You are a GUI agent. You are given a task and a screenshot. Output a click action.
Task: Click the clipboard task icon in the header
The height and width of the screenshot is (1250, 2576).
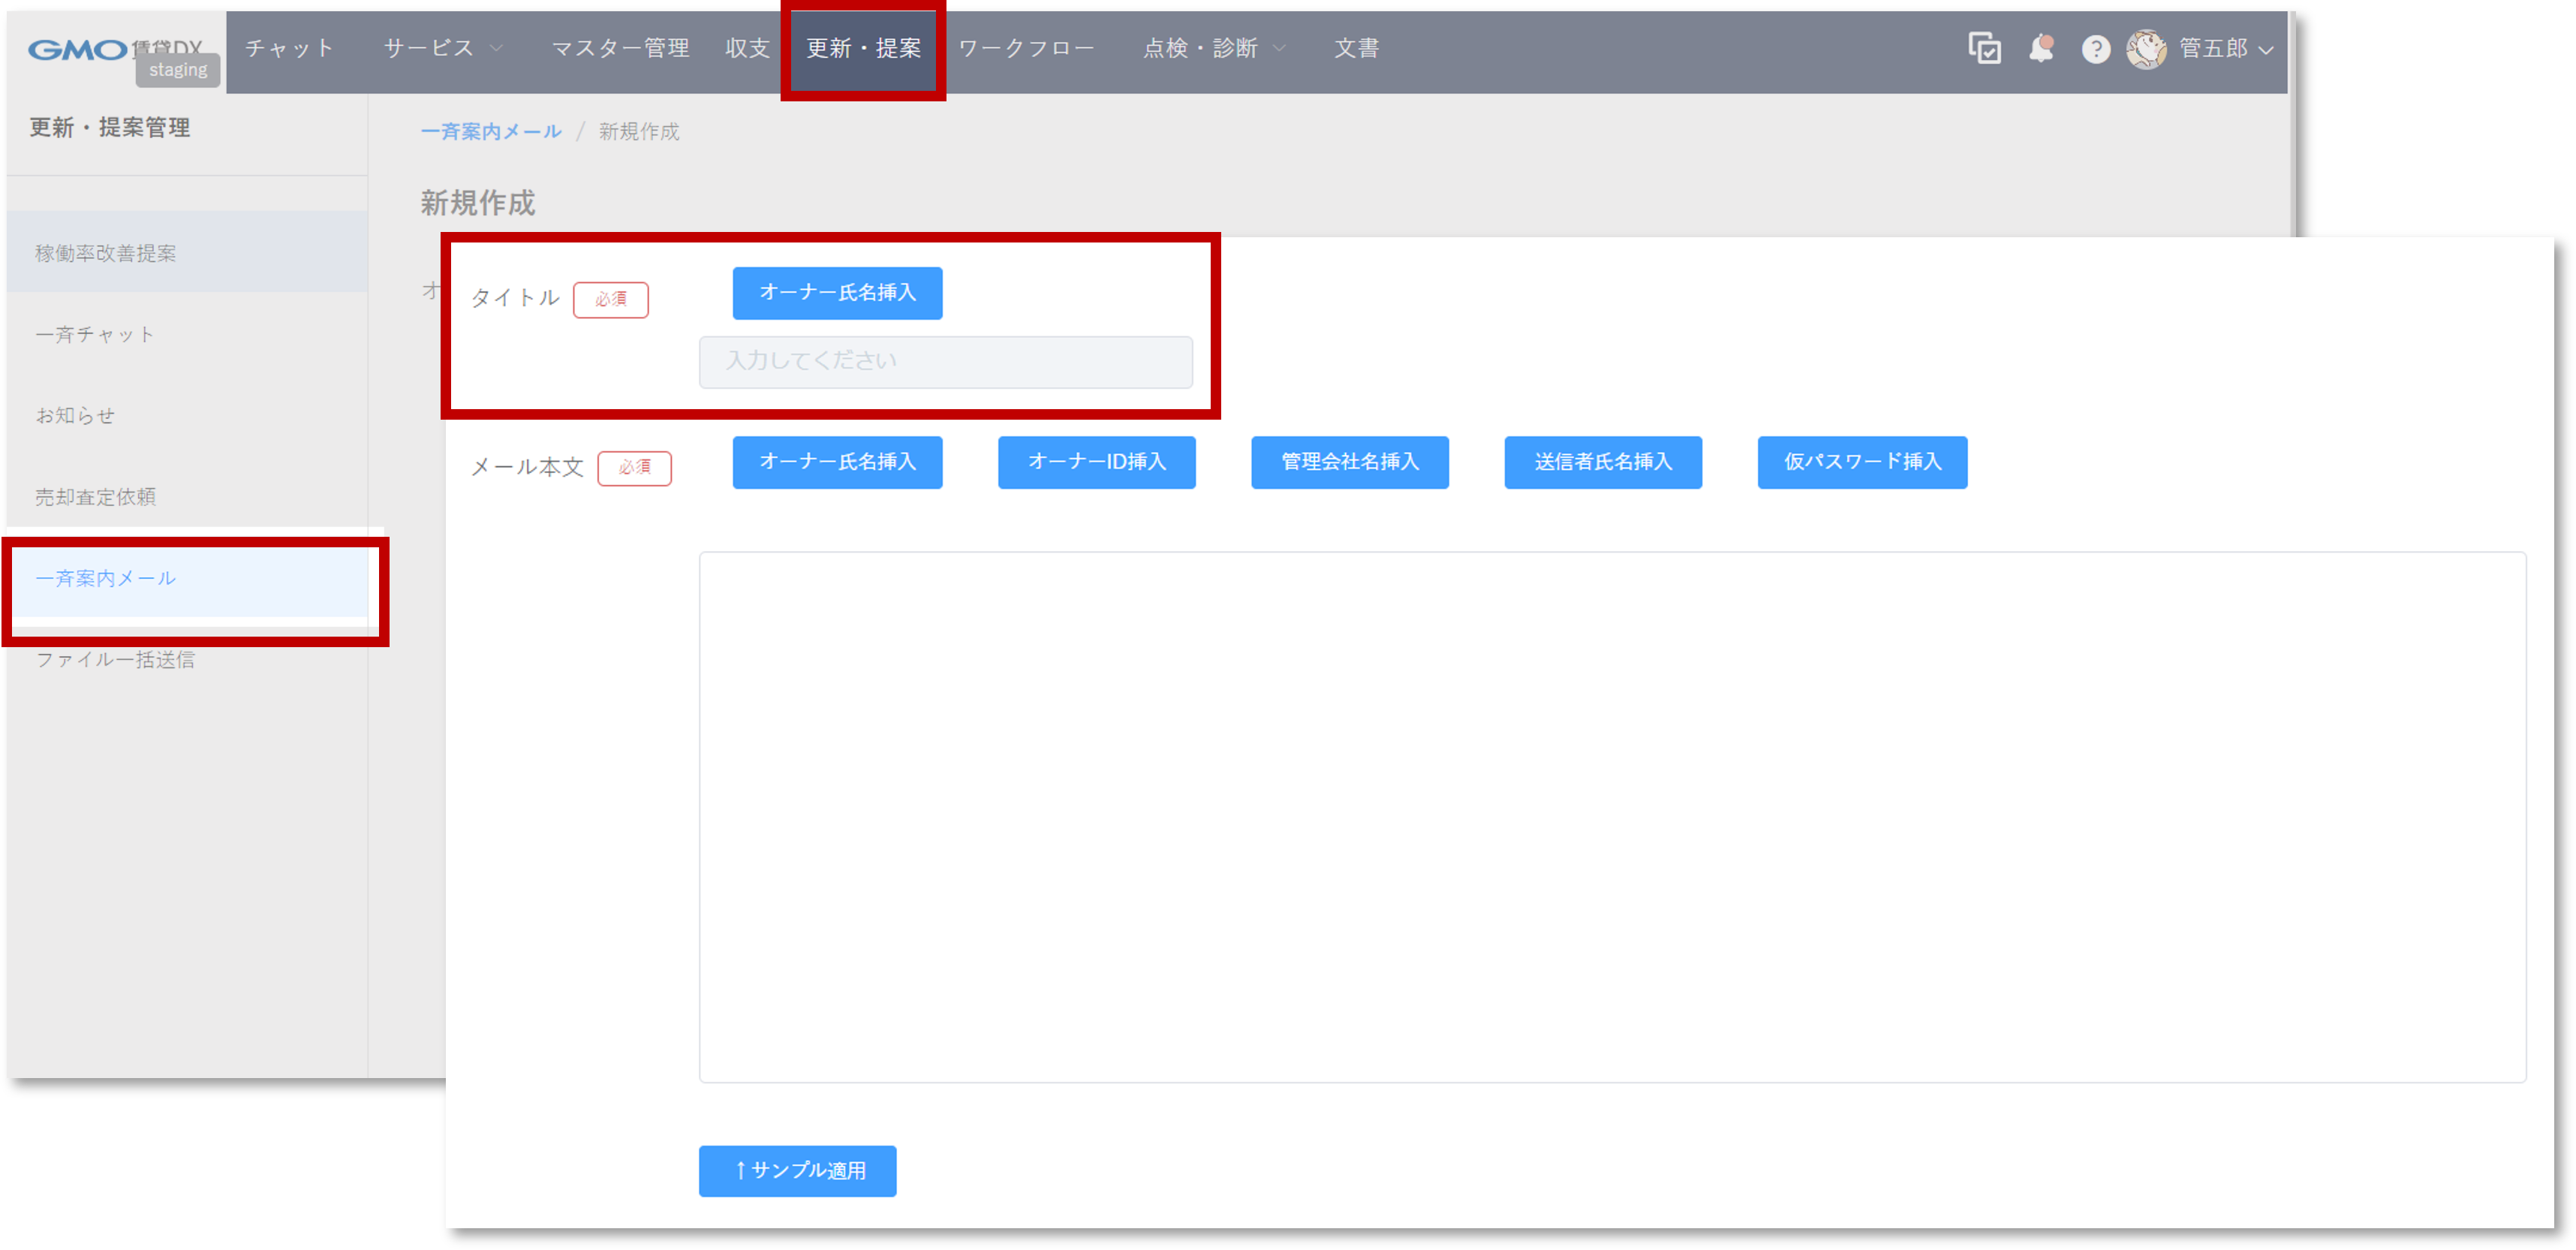(1987, 48)
